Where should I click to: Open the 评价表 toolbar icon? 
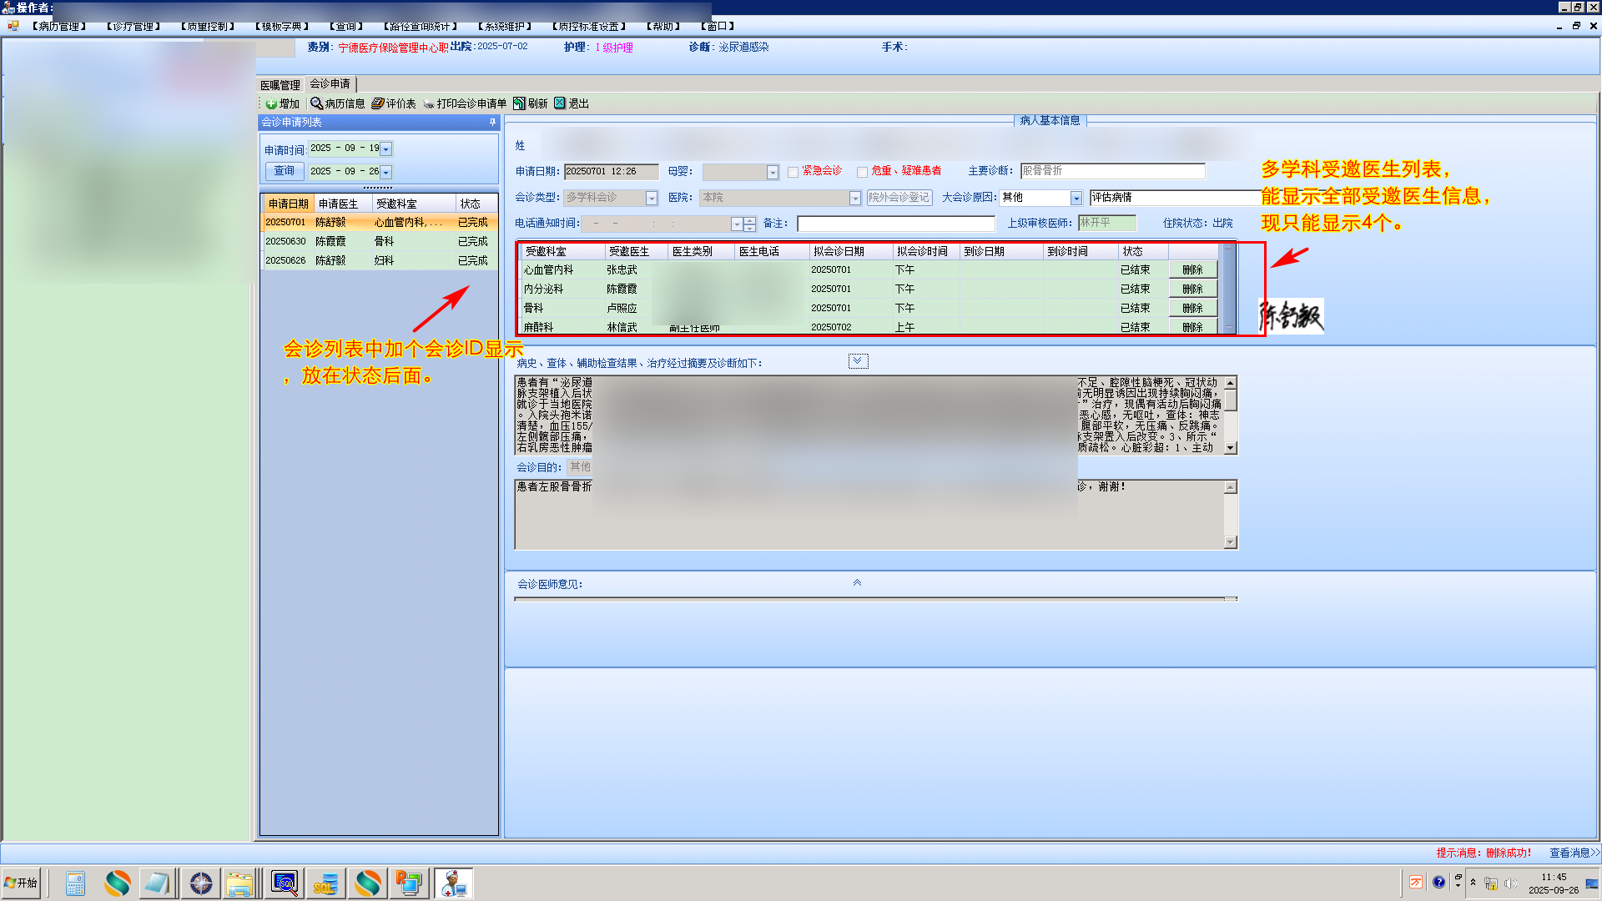[378, 103]
